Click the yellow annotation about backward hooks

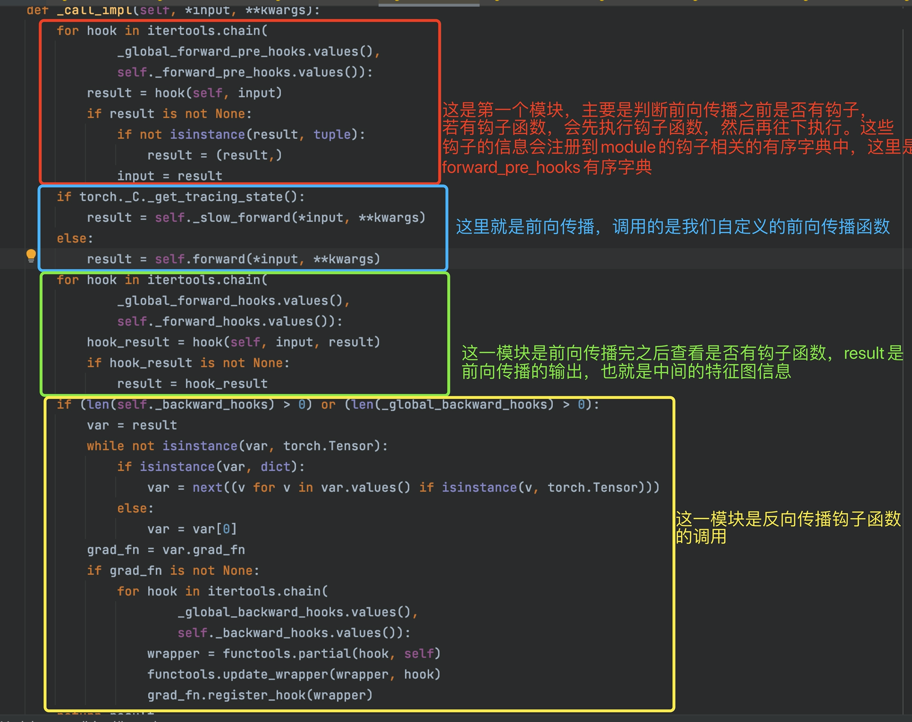pos(787,527)
